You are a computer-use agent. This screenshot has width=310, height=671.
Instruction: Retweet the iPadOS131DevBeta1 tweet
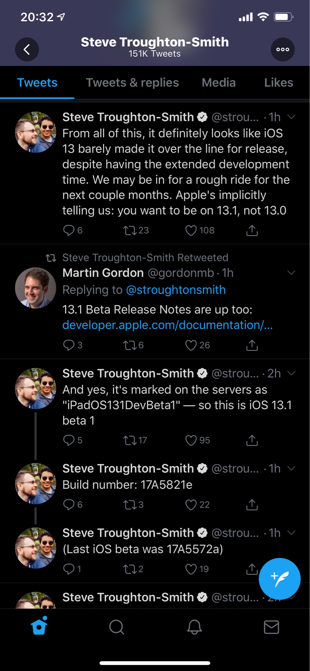coord(130,440)
